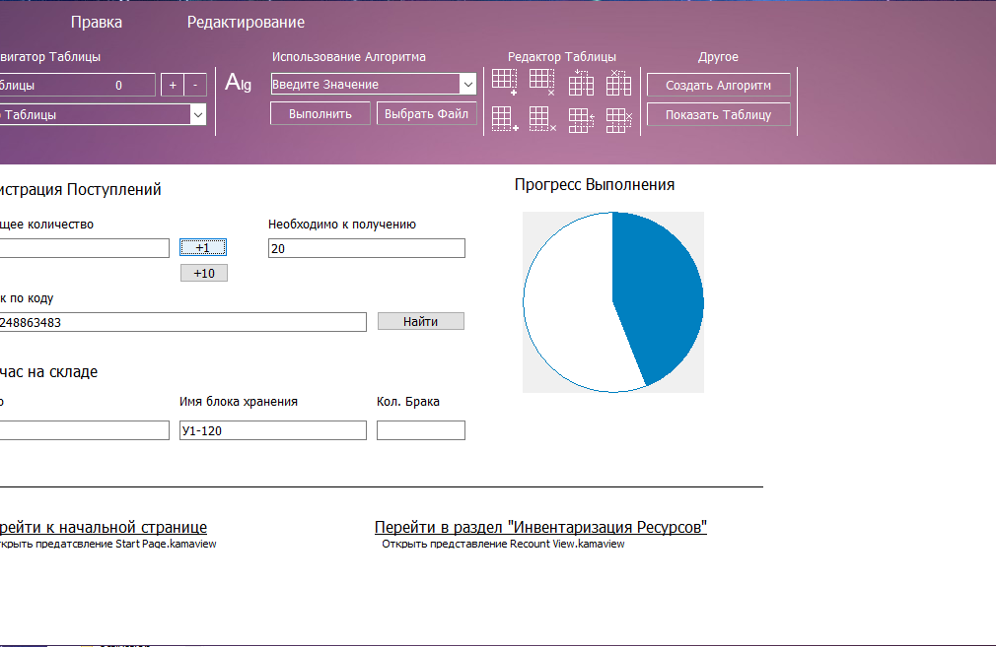
Task: Decrement table index with - button
Action: [x=195, y=85]
